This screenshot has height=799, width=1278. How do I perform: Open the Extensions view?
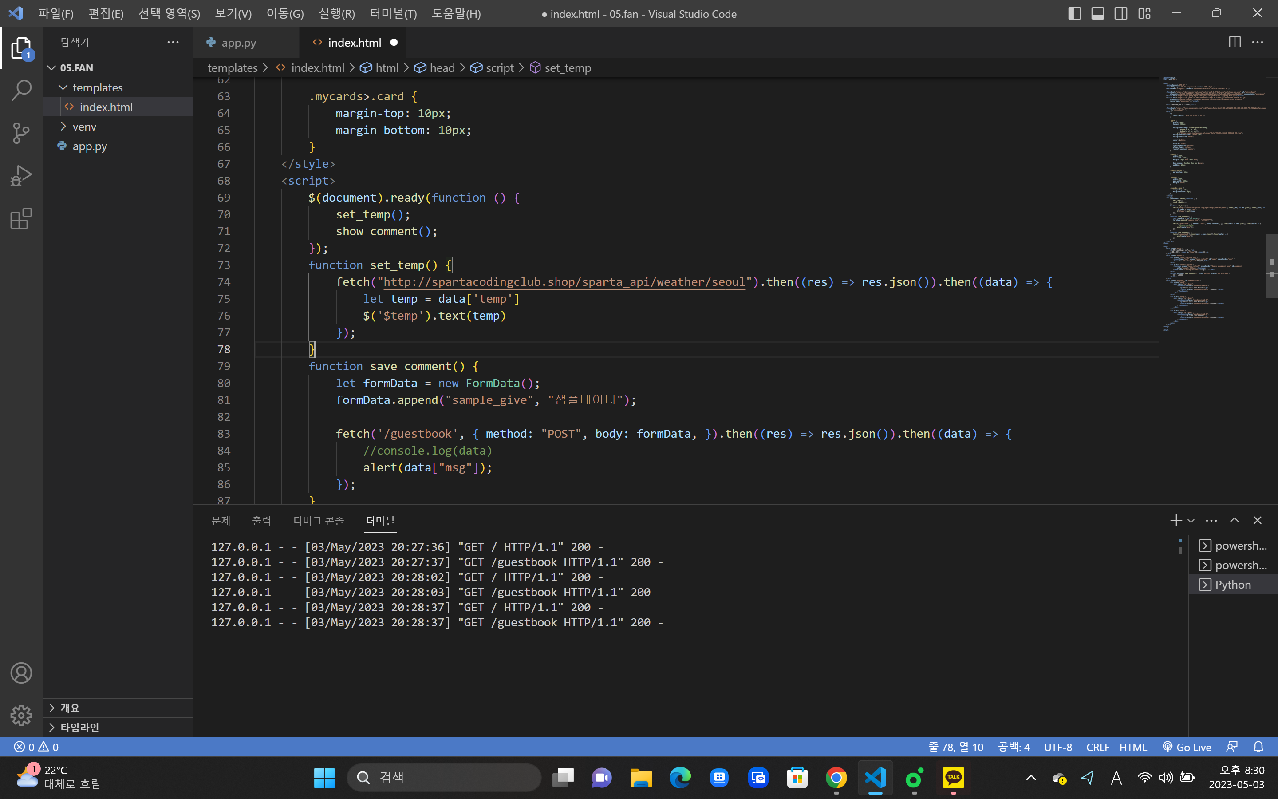point(21,219)
